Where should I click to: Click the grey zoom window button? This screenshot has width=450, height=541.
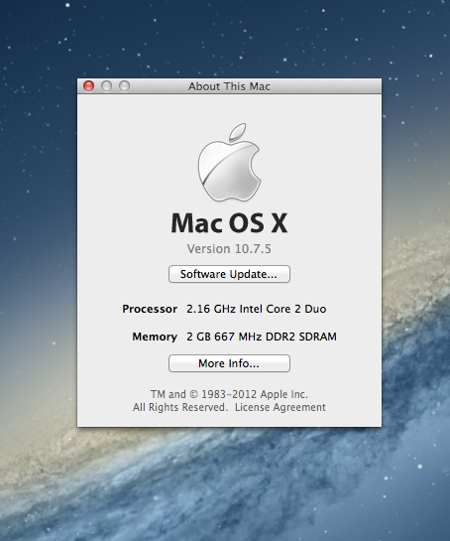124,86
